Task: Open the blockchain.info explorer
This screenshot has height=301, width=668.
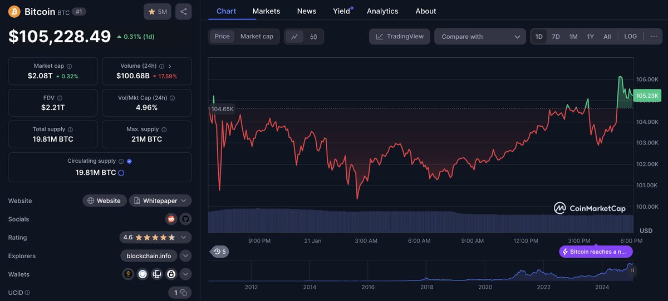Action: click(149, 255)
